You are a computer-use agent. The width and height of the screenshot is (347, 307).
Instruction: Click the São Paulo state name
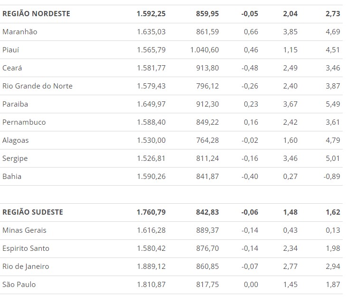(19, 285)
